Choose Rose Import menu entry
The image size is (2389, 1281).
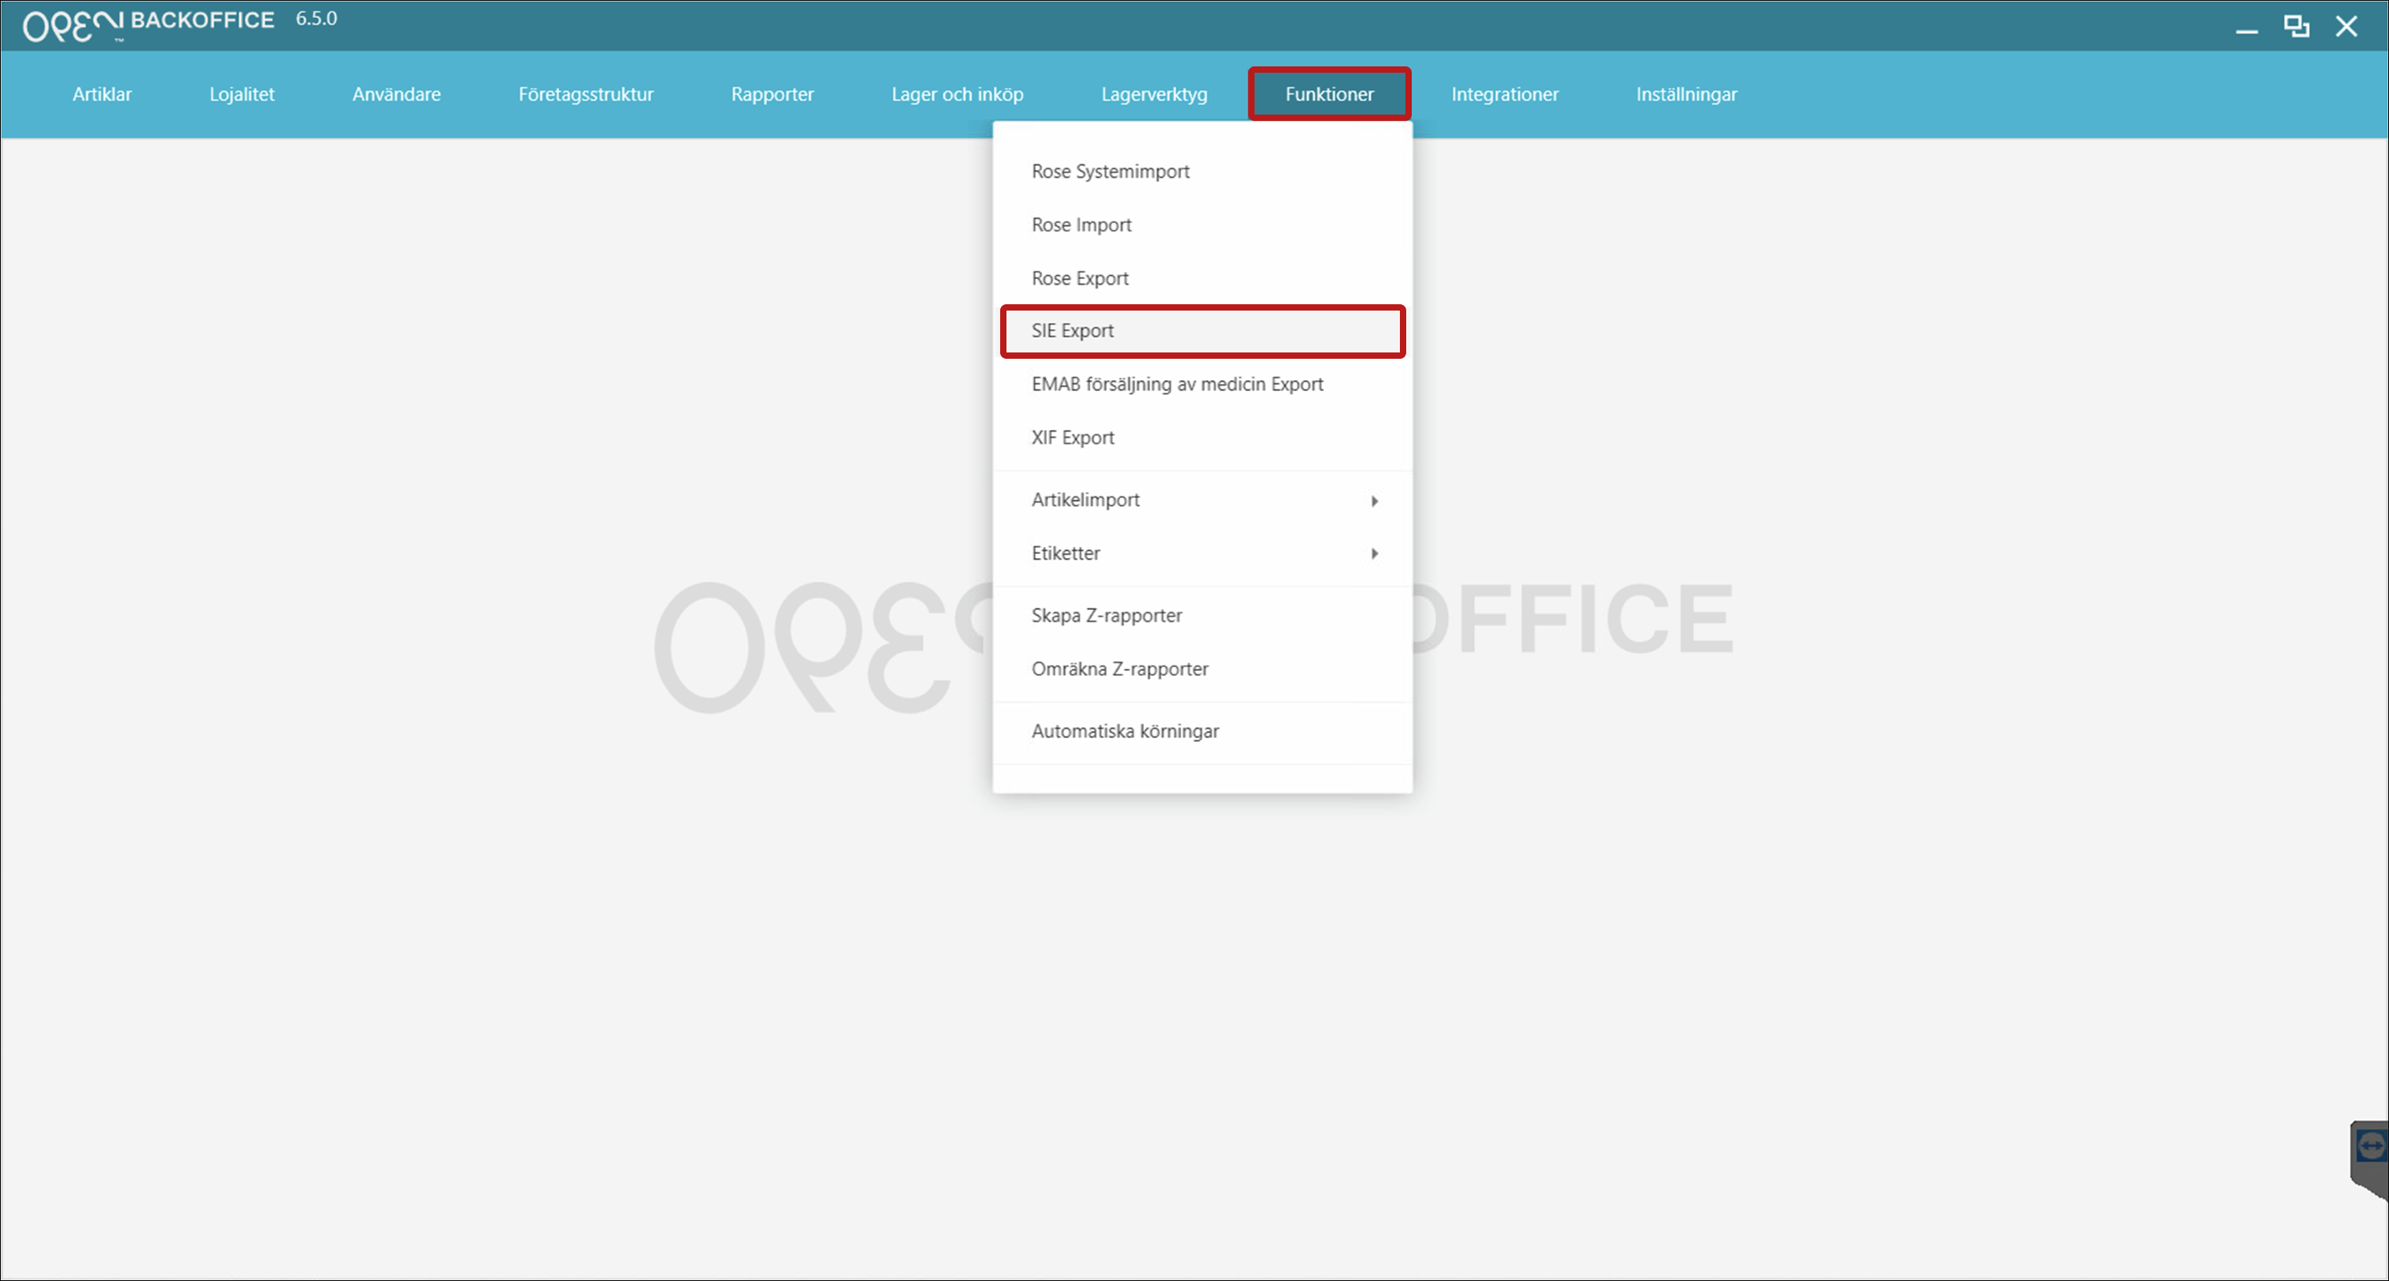tap(1202, 225)
